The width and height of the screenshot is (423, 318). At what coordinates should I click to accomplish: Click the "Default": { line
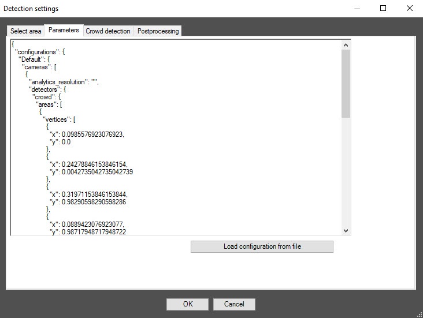34,59
